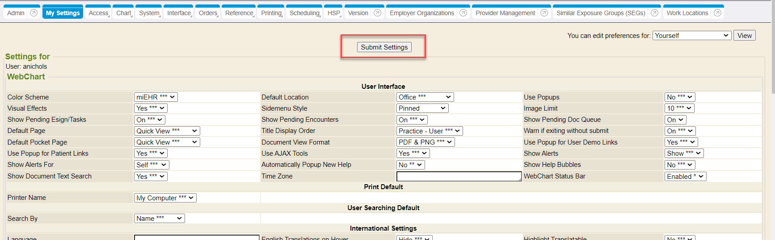
Task: Open Employer Organizations via its arrow icon
Action: (463, 13)
